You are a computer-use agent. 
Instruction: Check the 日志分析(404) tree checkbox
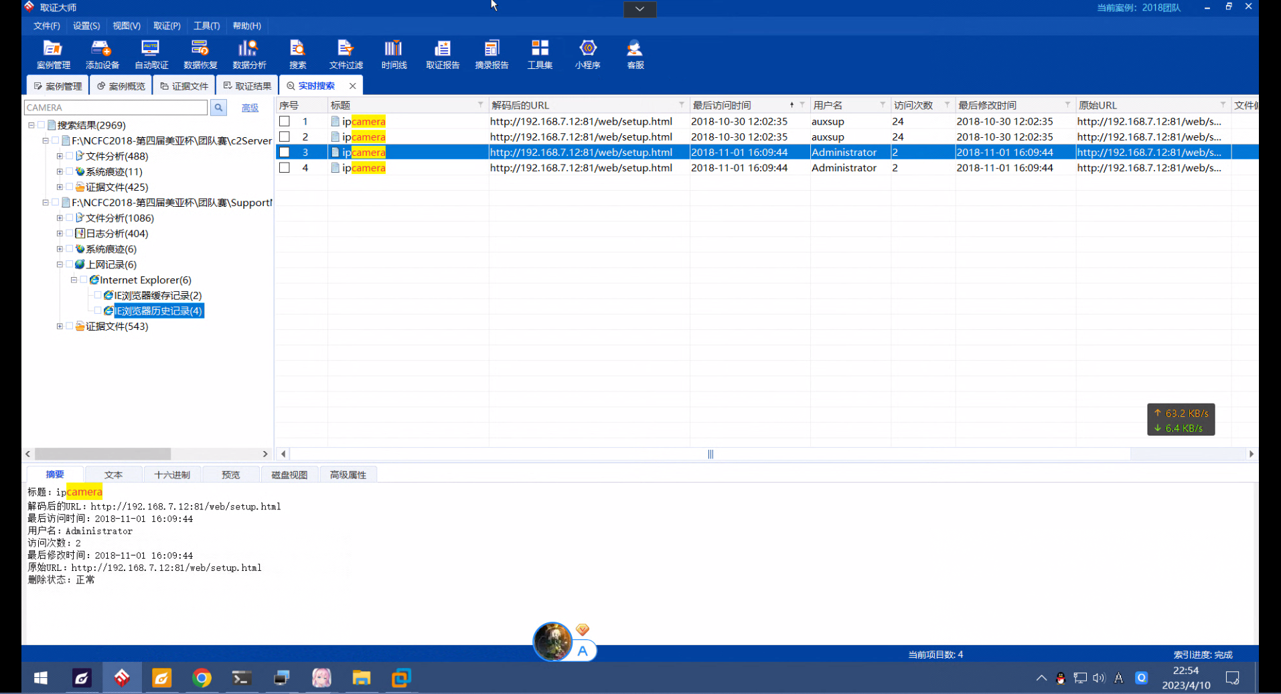coord(69,233)
